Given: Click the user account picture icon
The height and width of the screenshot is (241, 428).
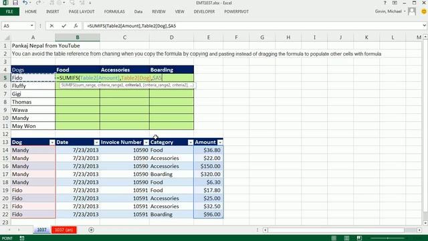Looking at the screenshot, I should [412, 11].
